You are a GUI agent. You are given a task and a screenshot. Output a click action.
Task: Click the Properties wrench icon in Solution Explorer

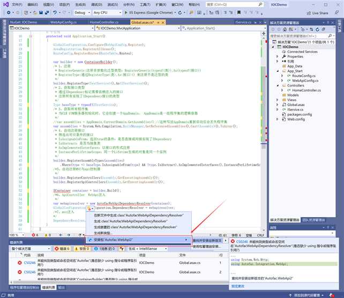pyautogui.click(x=284, y=56)
